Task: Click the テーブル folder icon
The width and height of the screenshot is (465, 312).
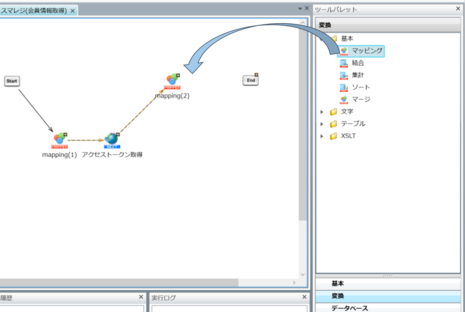Action: click(333, 124)
